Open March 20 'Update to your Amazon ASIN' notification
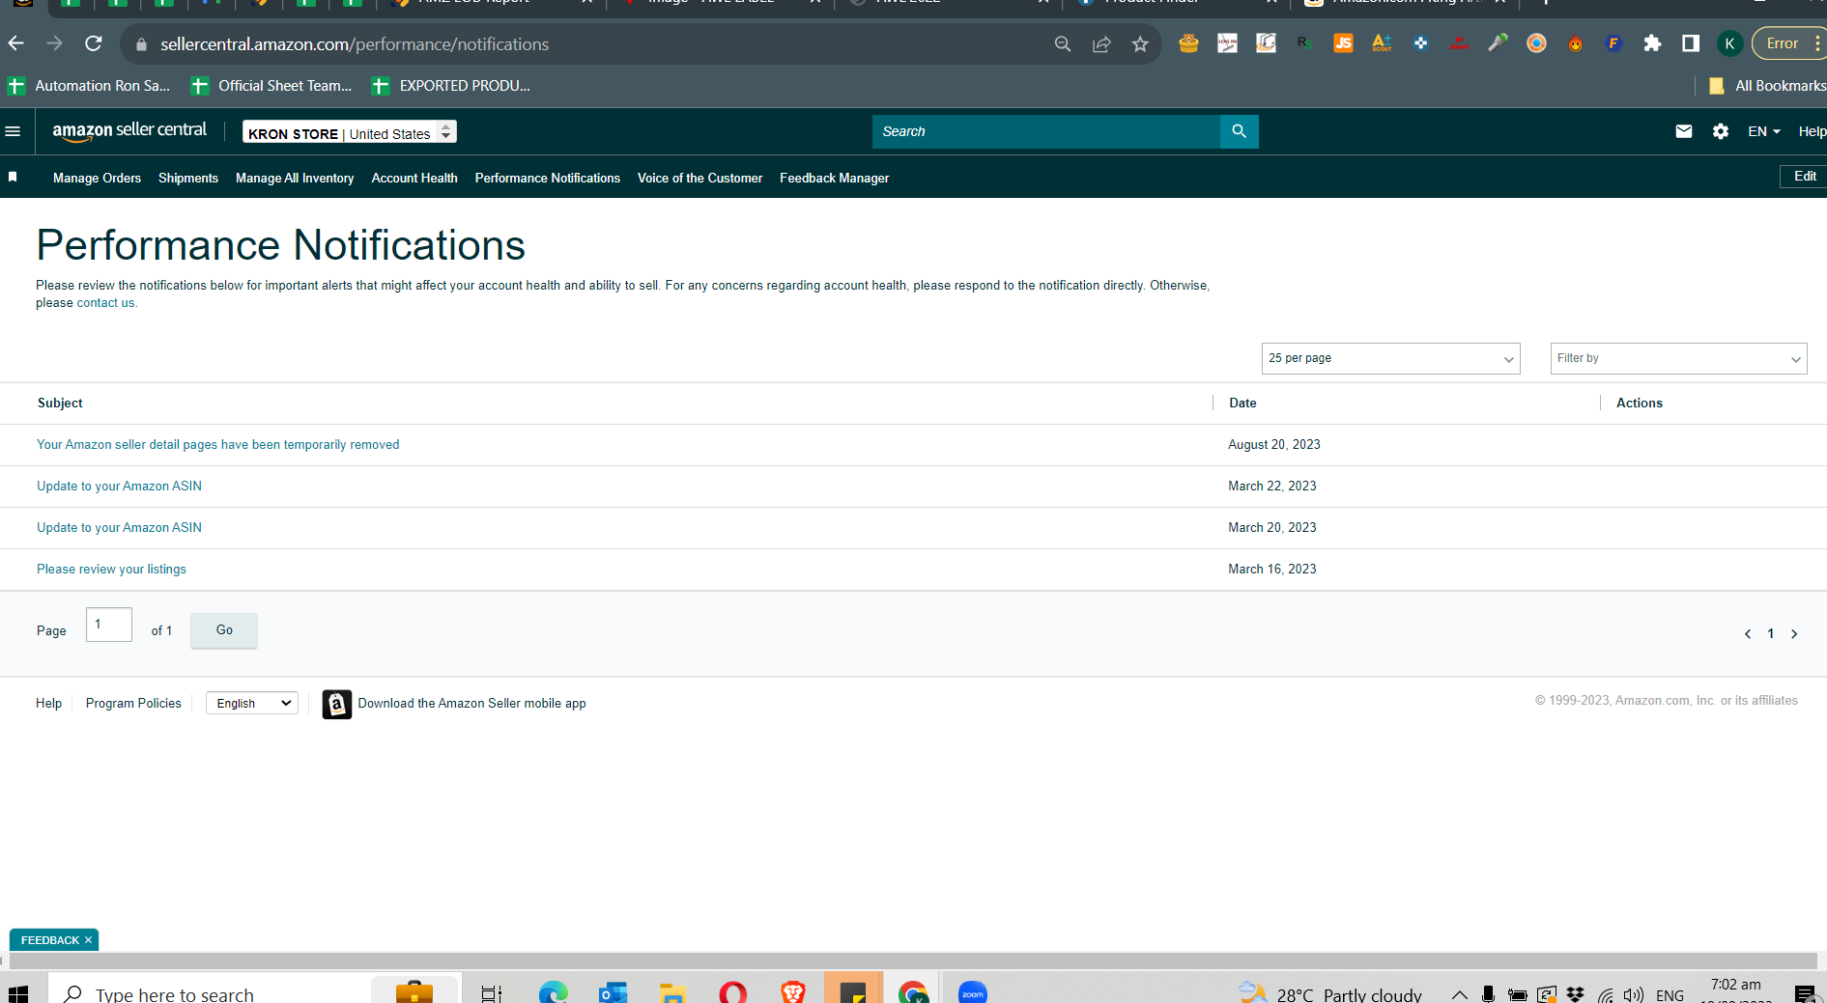The height and width of the screenshot is (1003, 1827). 119,528
